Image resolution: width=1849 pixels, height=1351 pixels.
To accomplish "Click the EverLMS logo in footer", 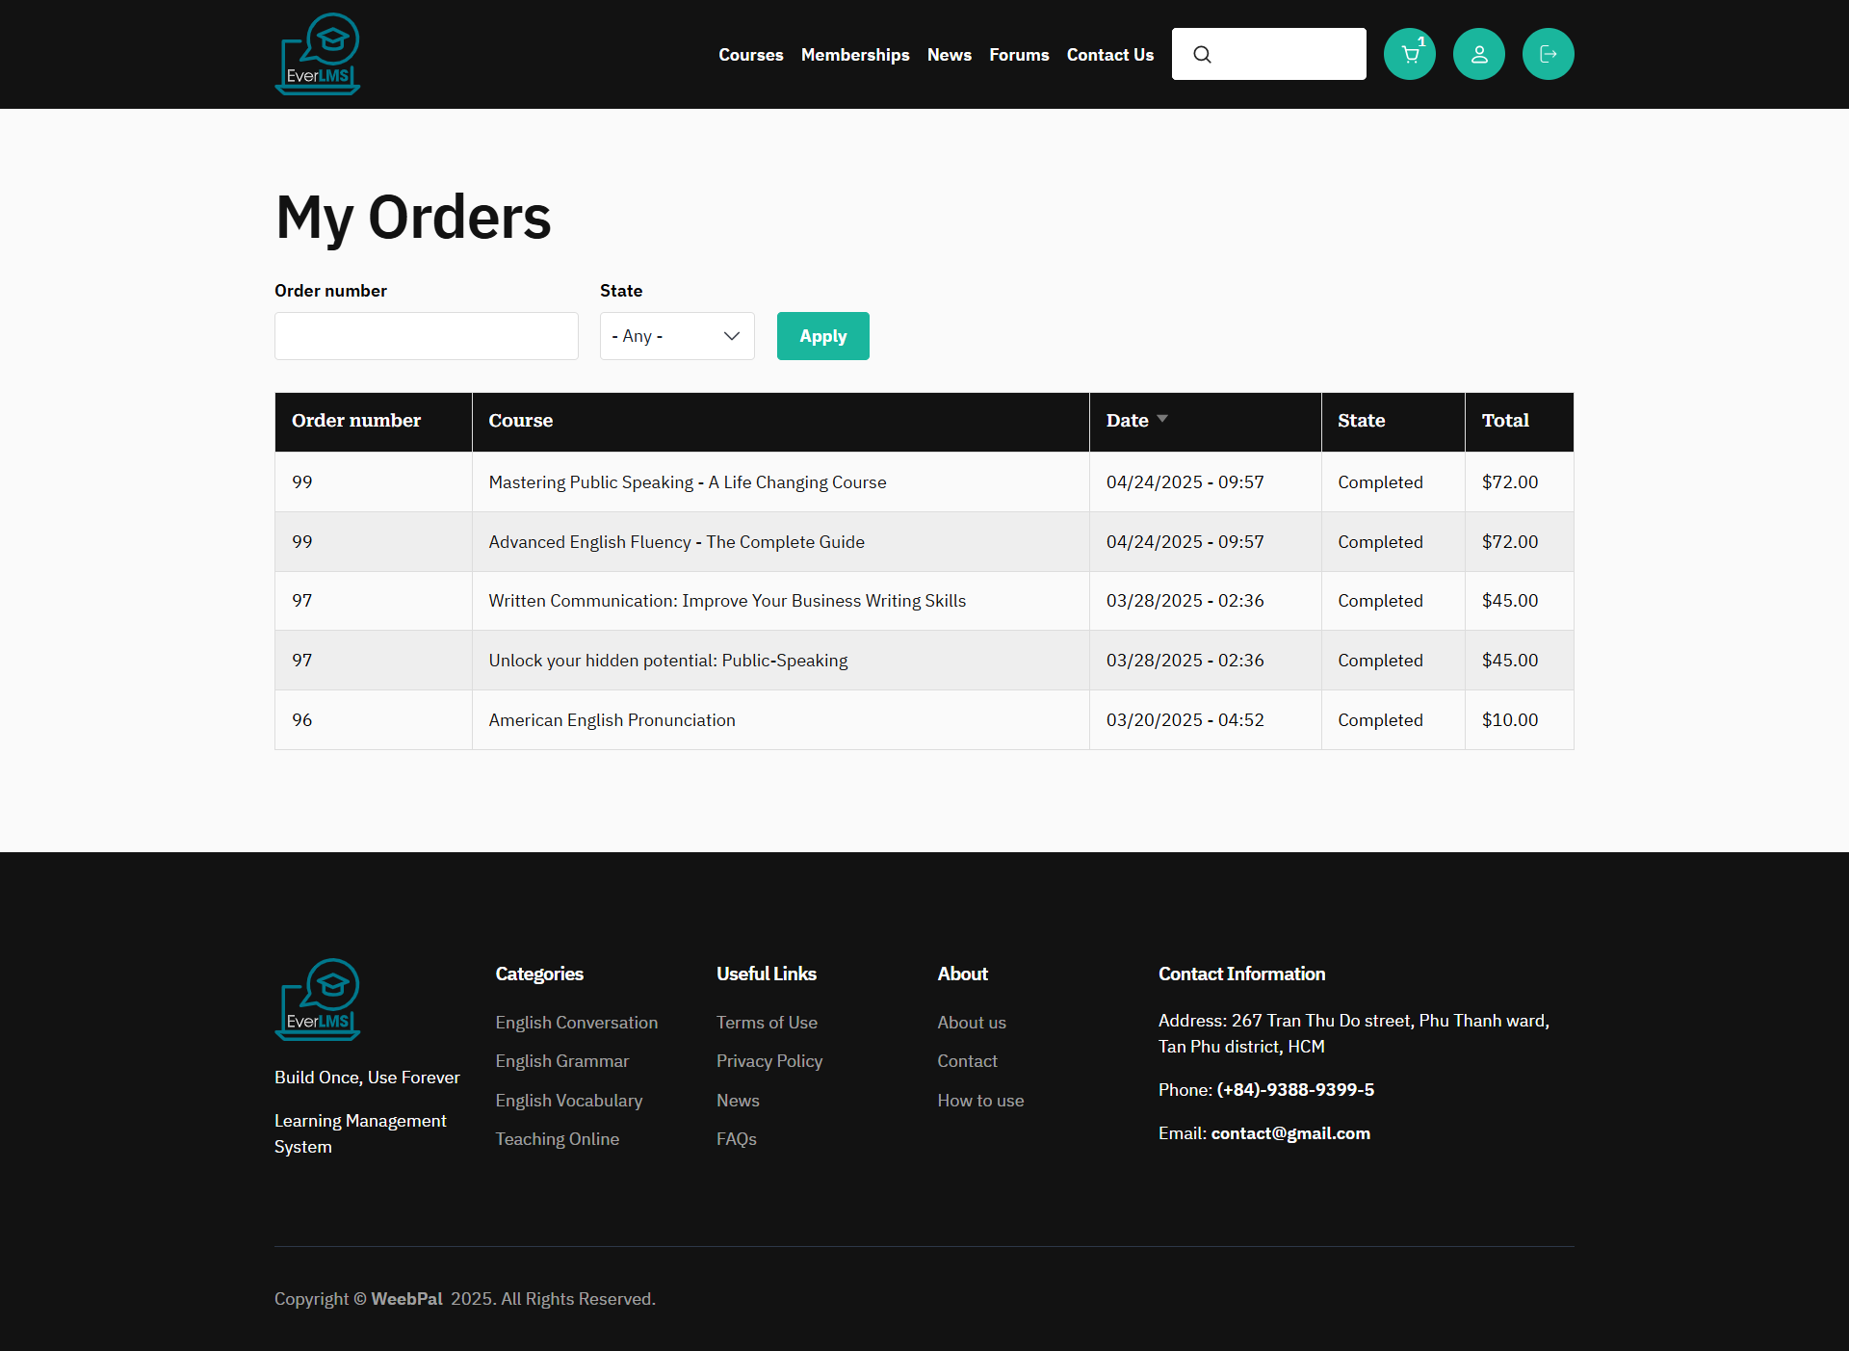I will point(318,1000).
